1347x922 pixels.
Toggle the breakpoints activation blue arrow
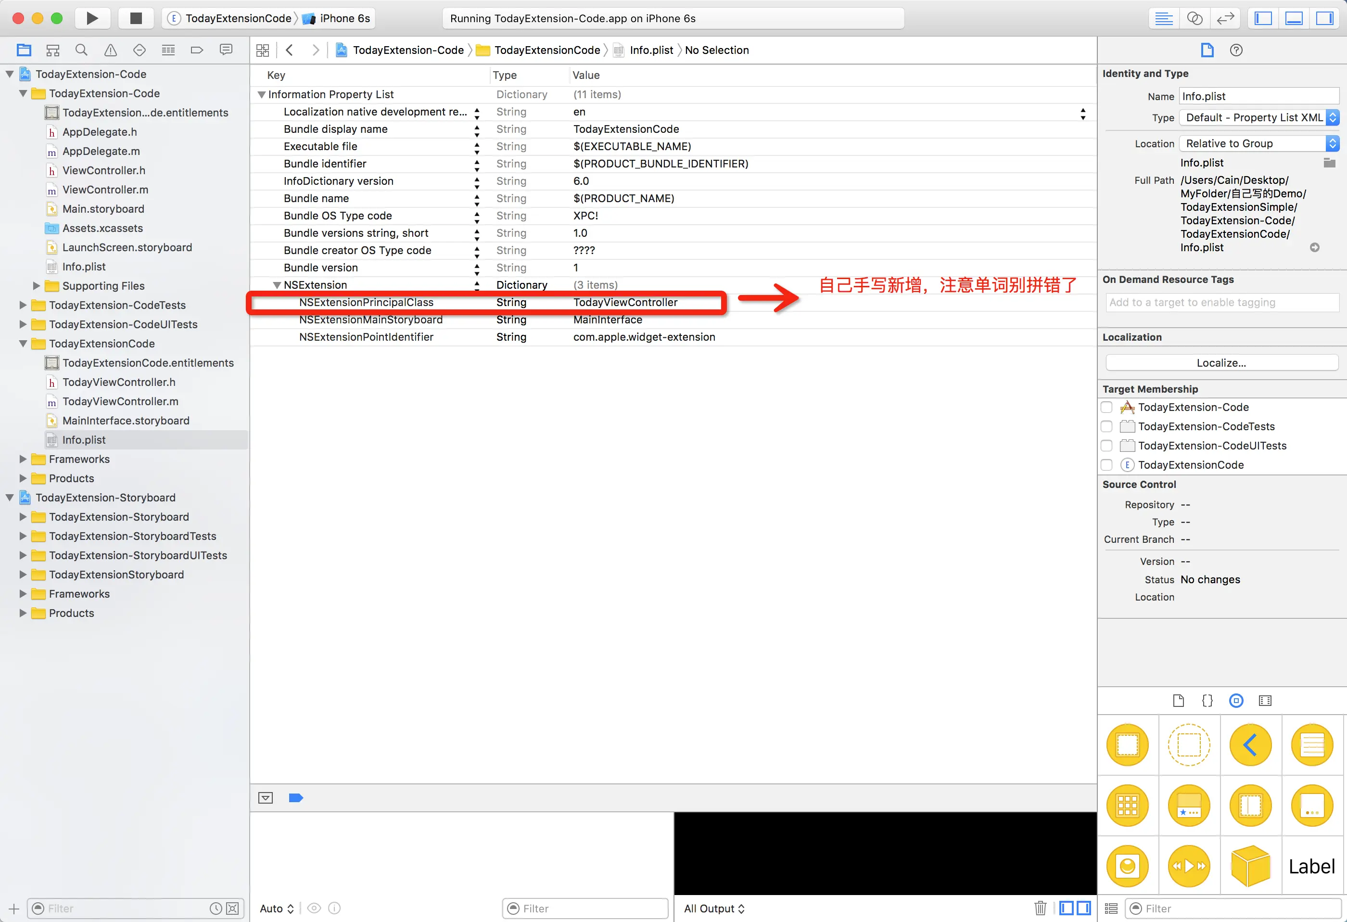coord(295,798)
